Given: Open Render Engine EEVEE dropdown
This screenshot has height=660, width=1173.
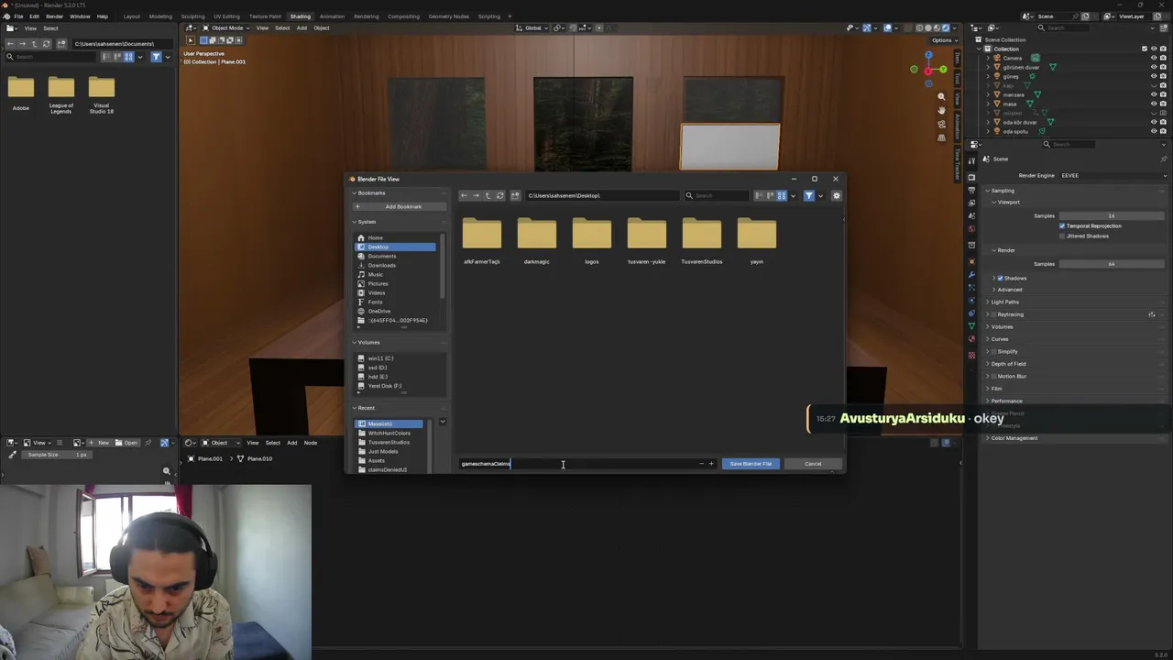Looking at the screenshot, I should (x=1112, y=175).
